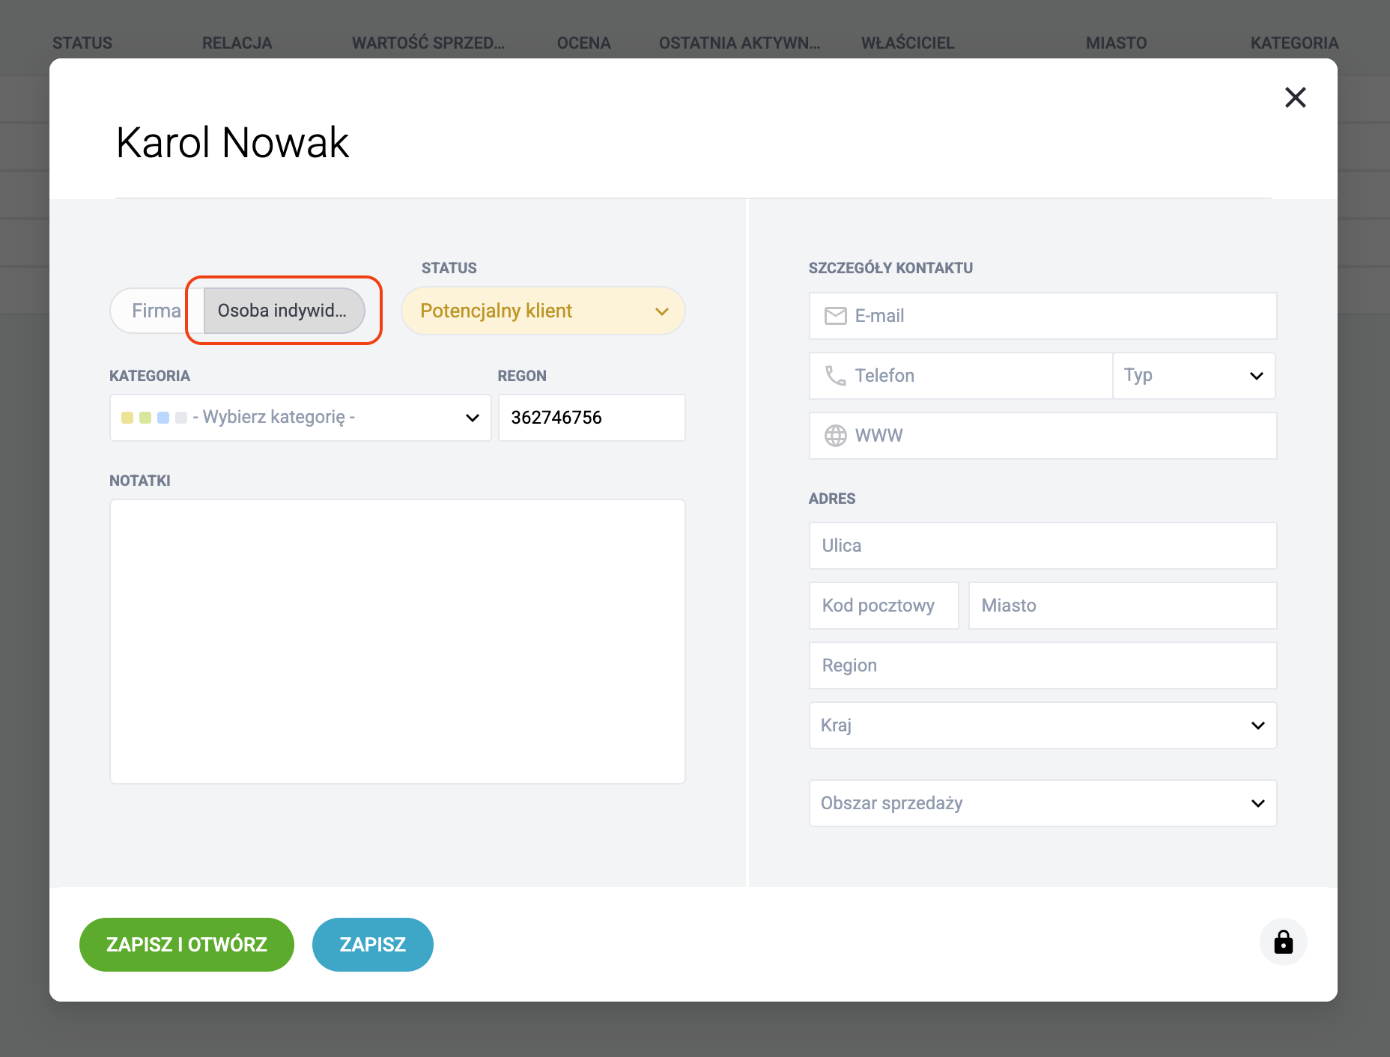Click the SZCZEGÓŁY KONTAKTU section label
Viewport: 1390px width, 1057px height.
[890, 268]
